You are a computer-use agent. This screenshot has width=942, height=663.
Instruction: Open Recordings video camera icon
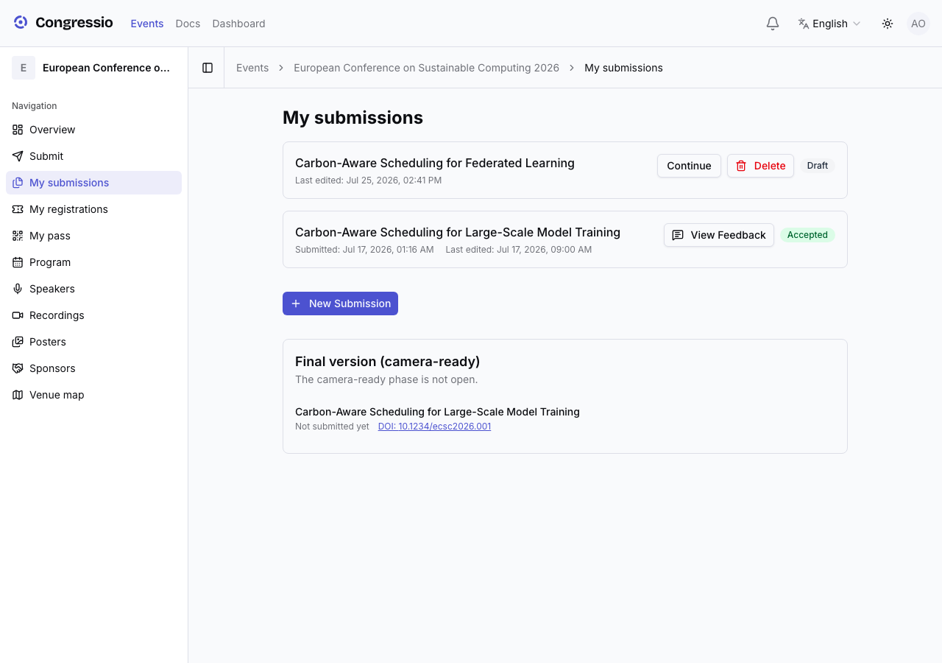(x=18, y=315)
